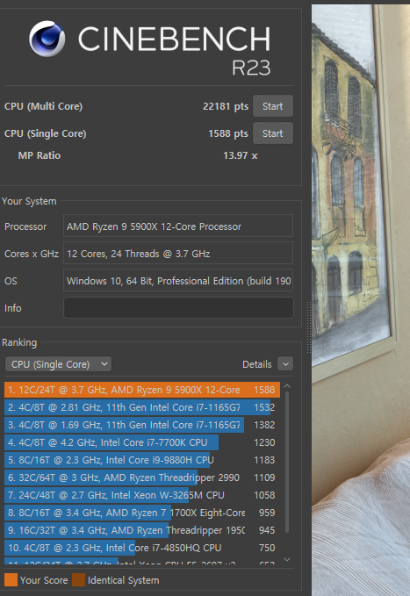The height and width of the screenshot is (596, 410).
Task: Click the ranking list scrollbar thumb
Action: tap(287, 462)
